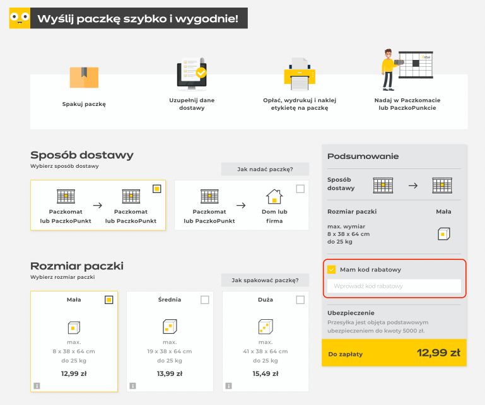Open info icon in Duża parcel card
485x405 pixels.
(x=228, y=385)
